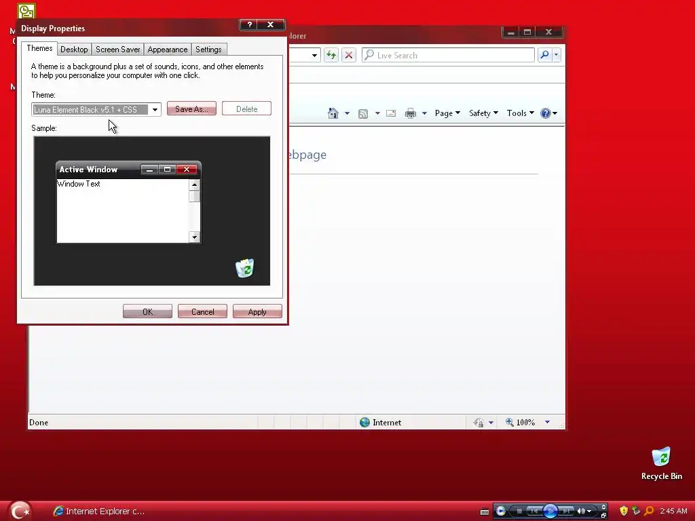Viewport: 695px width, 521px height.
Task: Click the Print icon in IE toolbar
Action: pos(411,113)
